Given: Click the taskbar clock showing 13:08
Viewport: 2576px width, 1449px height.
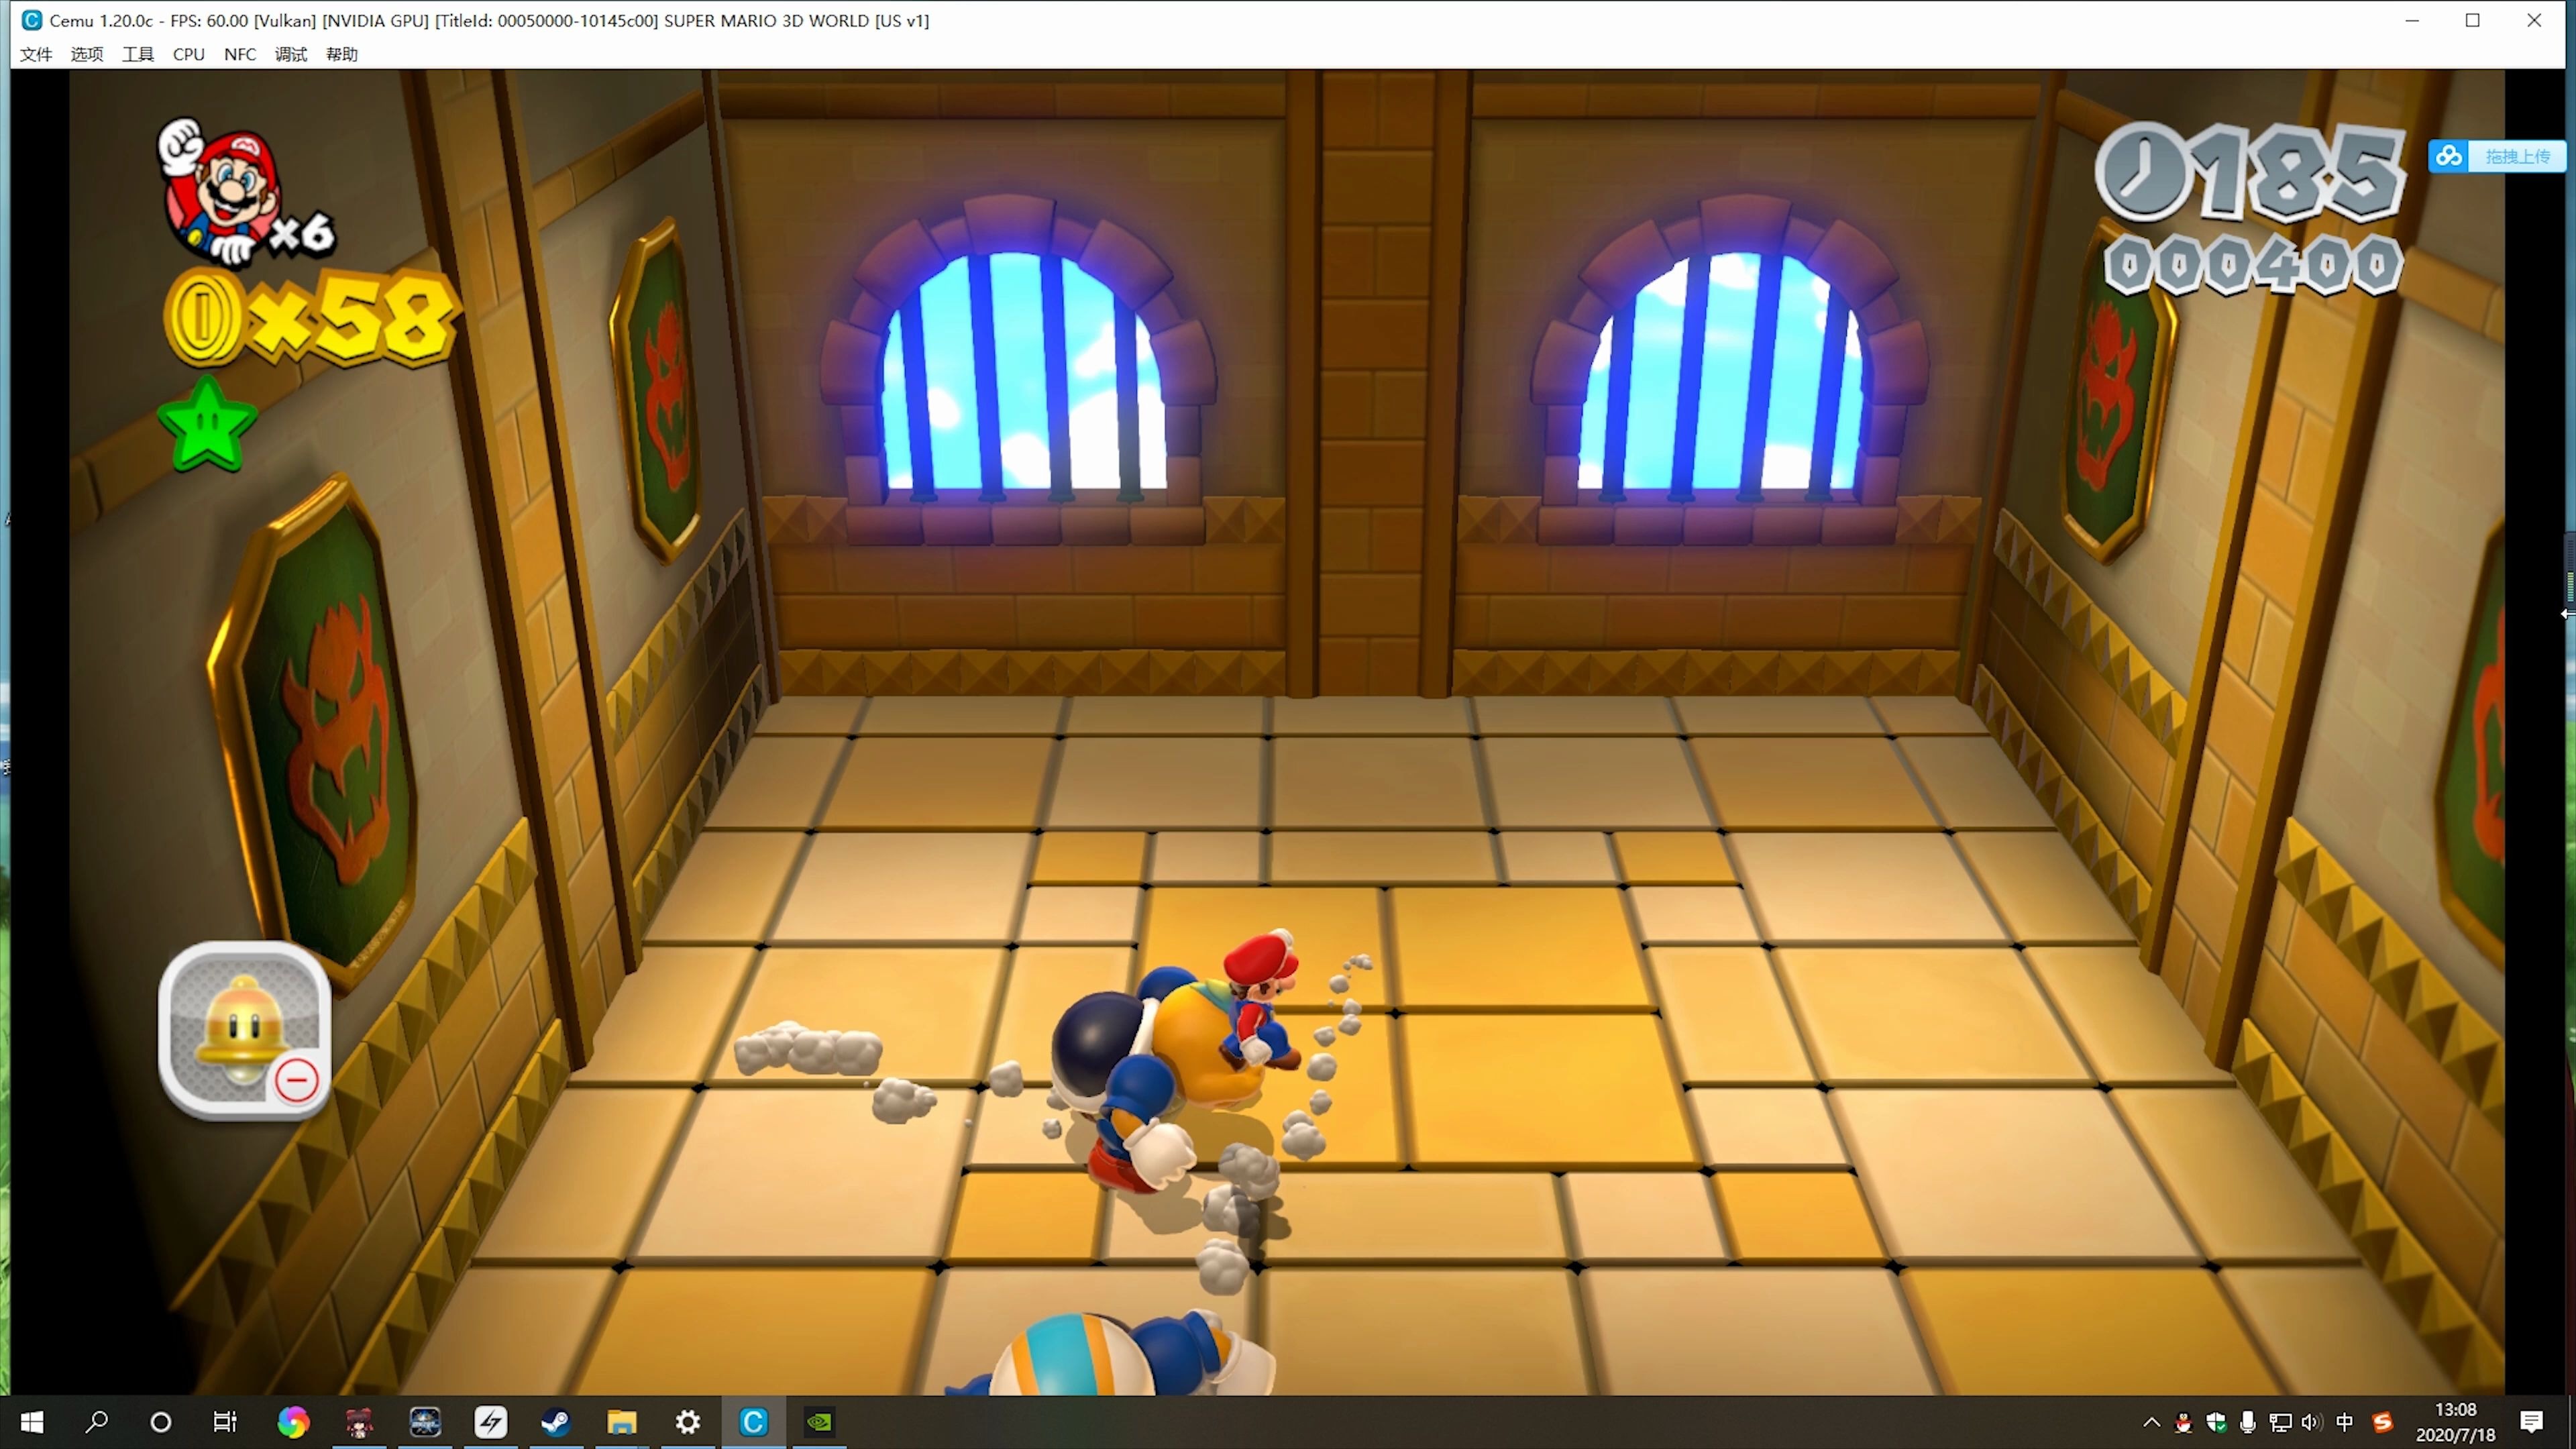Looking at the screenshot, I should [x=2455, y=1421].
